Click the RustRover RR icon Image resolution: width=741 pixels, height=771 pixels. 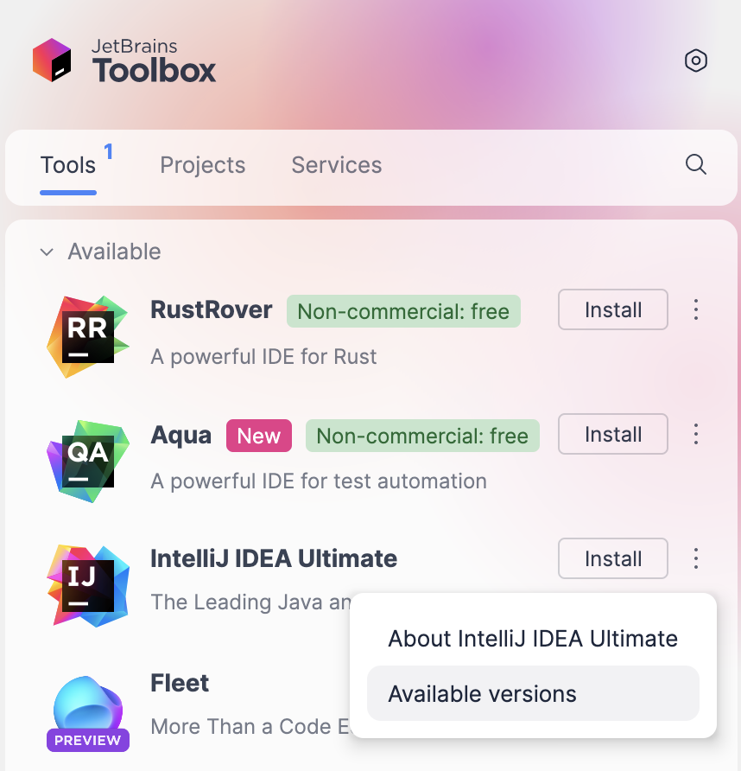[x=88, y=337]
